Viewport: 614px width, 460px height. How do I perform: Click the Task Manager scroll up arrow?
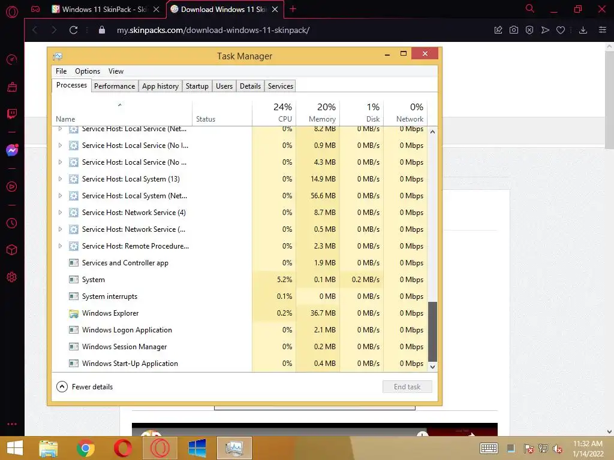(433, 132)
